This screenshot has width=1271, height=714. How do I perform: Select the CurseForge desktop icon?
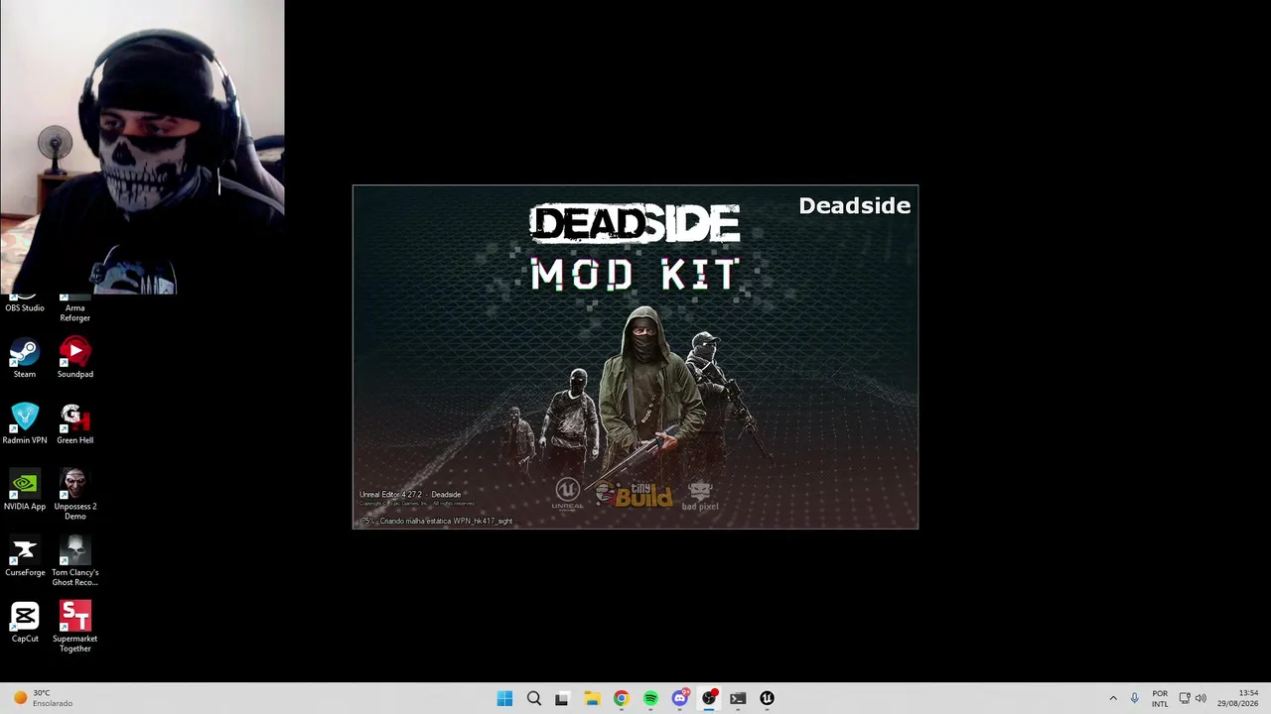[x=25, y=557]
